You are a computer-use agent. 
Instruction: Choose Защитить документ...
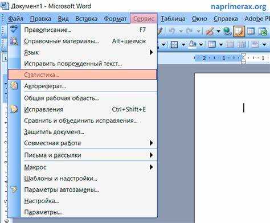tap(82, 131)
